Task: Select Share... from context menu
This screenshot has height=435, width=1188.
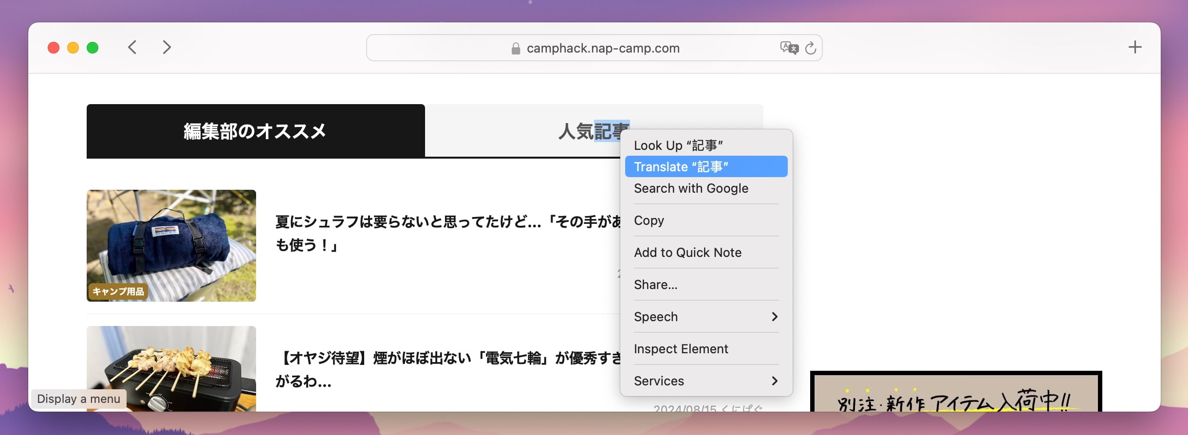Action: pyautogui.click(x=706, y=285)
